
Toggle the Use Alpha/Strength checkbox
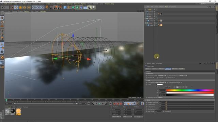(x=182, y=83)
